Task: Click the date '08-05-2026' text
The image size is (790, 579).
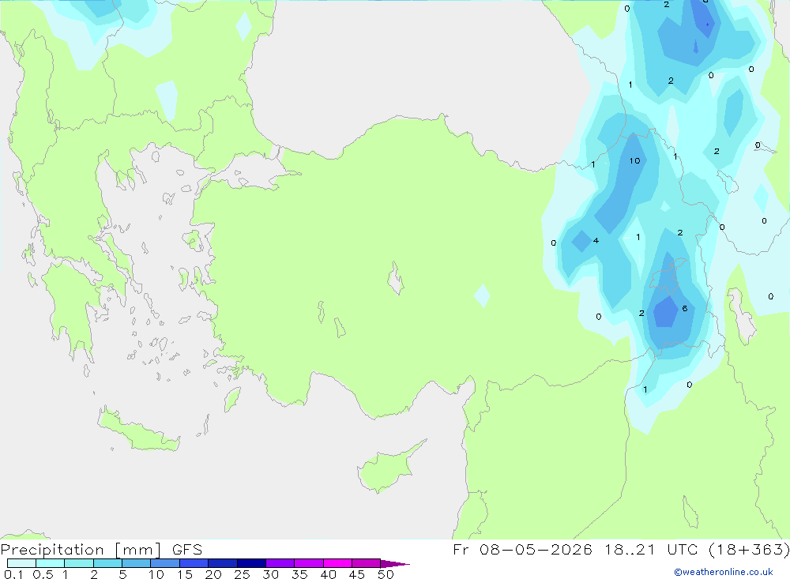Action: point(536,549)
